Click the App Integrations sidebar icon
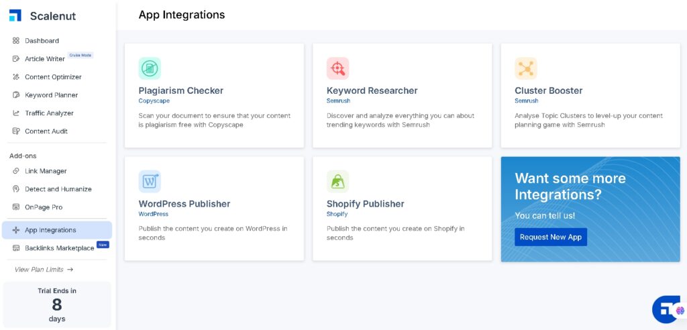This screenshot has height=330, width=687. [x=16, y=230]
